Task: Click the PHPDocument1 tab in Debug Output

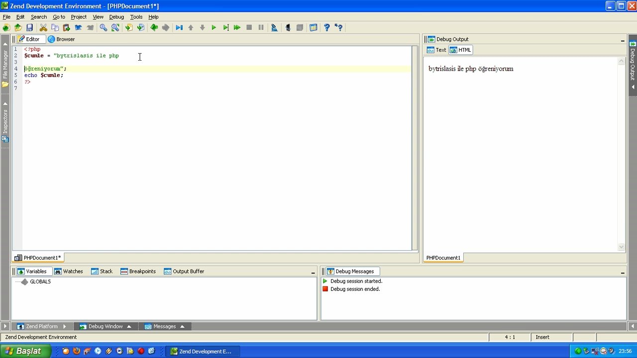Action: 443,258
